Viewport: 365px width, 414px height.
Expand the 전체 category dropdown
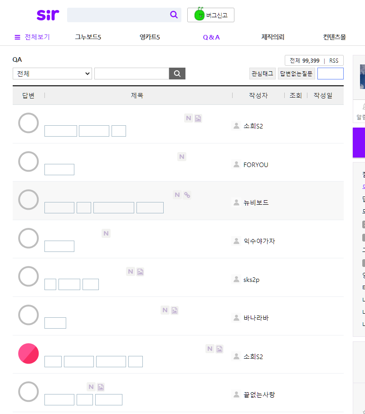coord(52,74)
